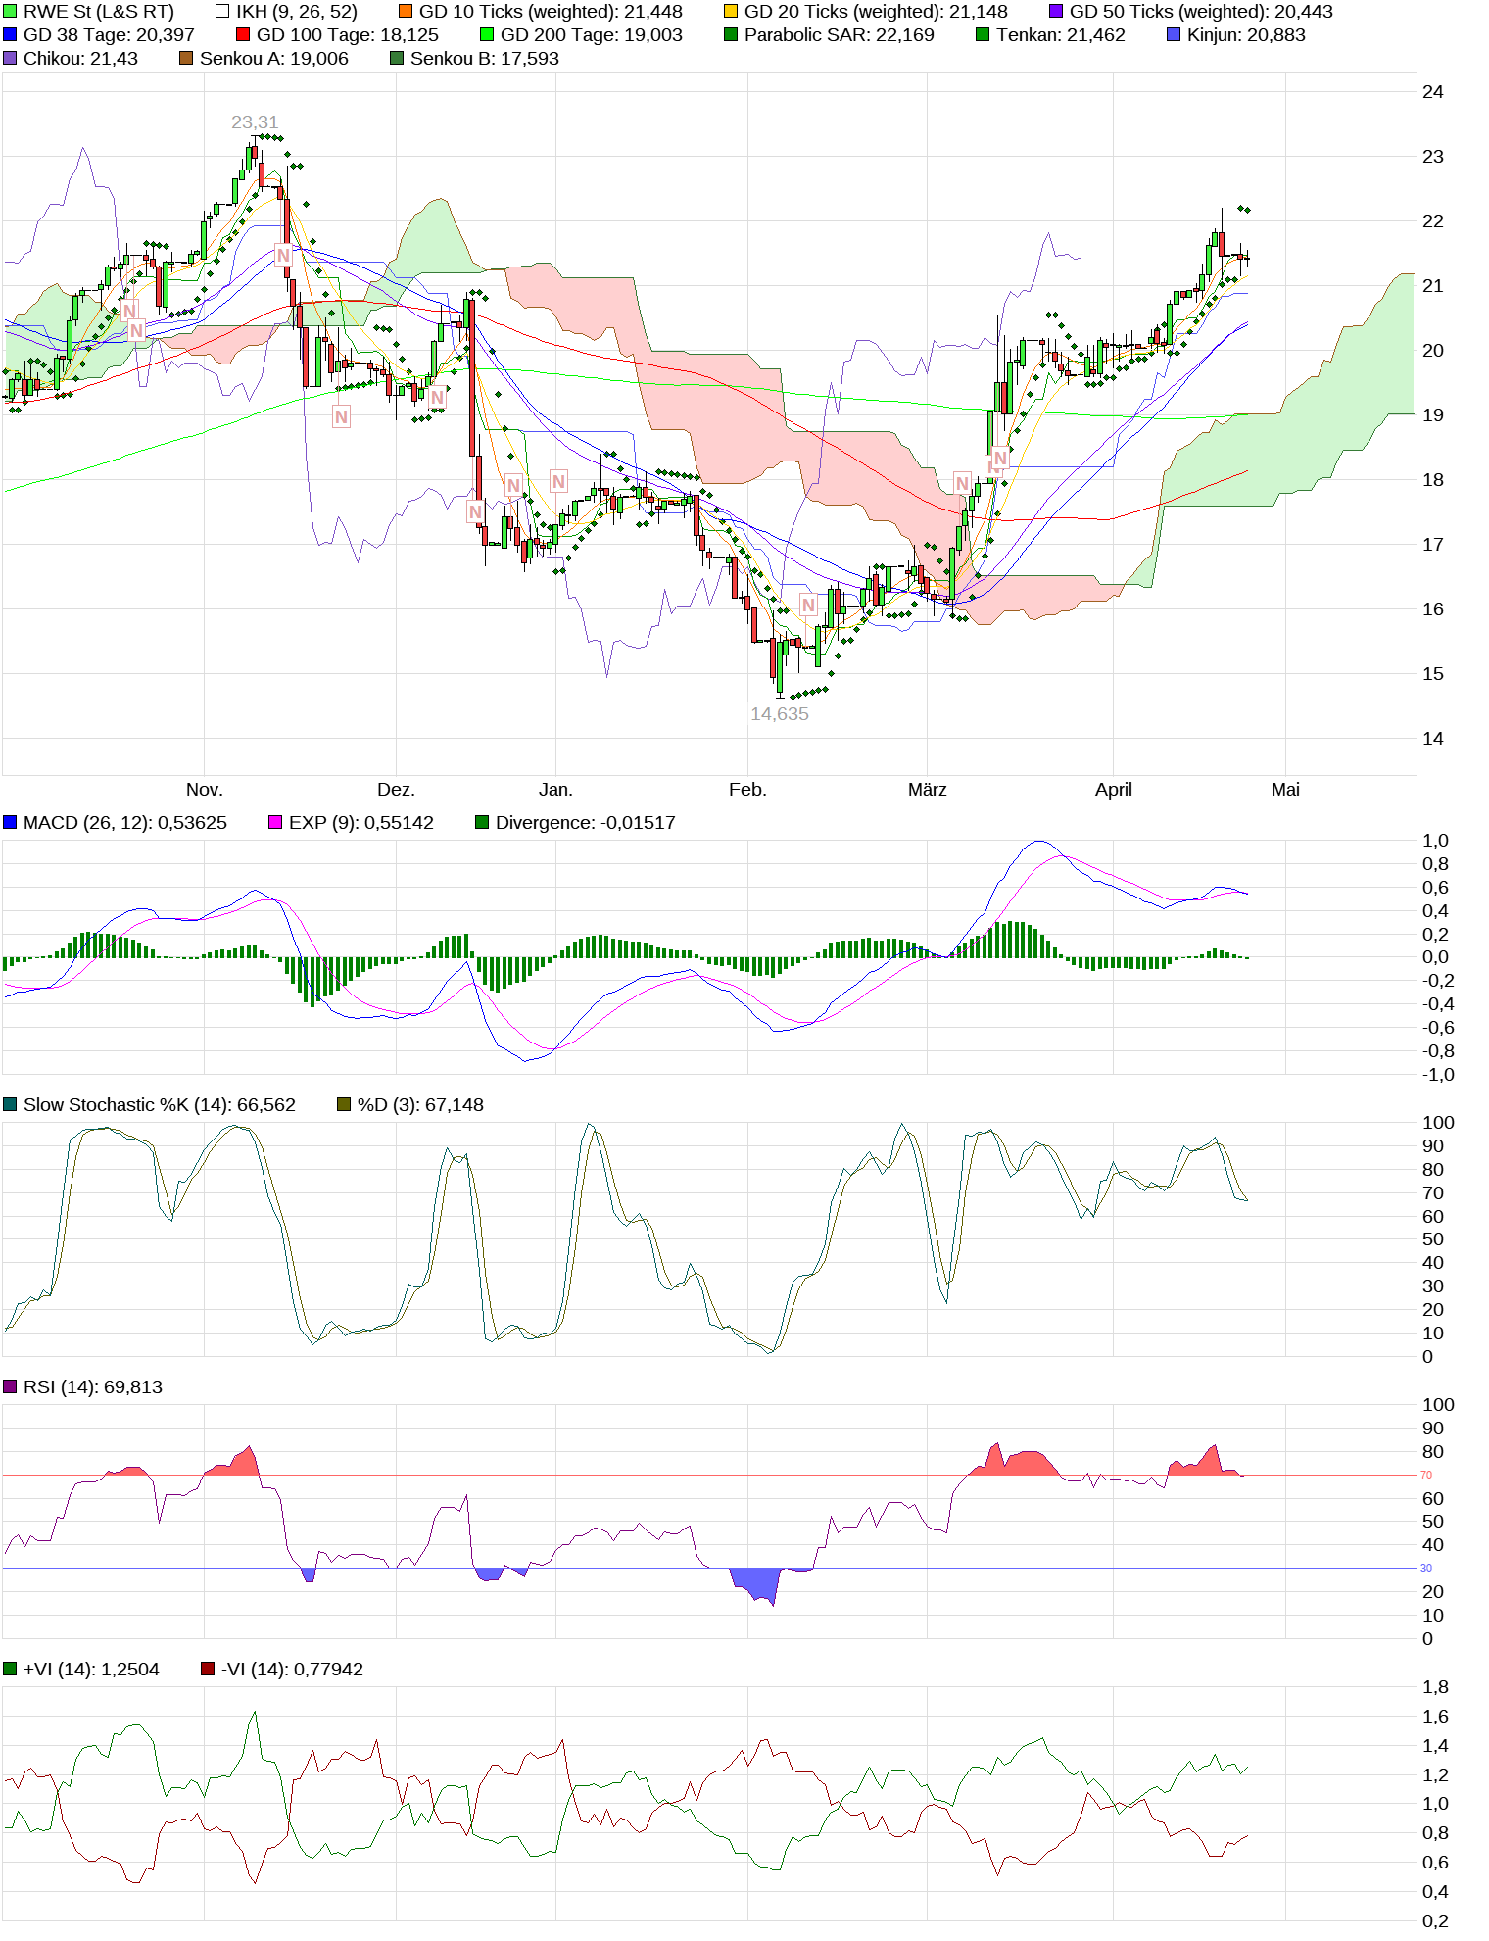Select 'GD 20 Ticks (weighted): 21,148' text
Screen dimensions: 1489x1941
pos(876,12)
